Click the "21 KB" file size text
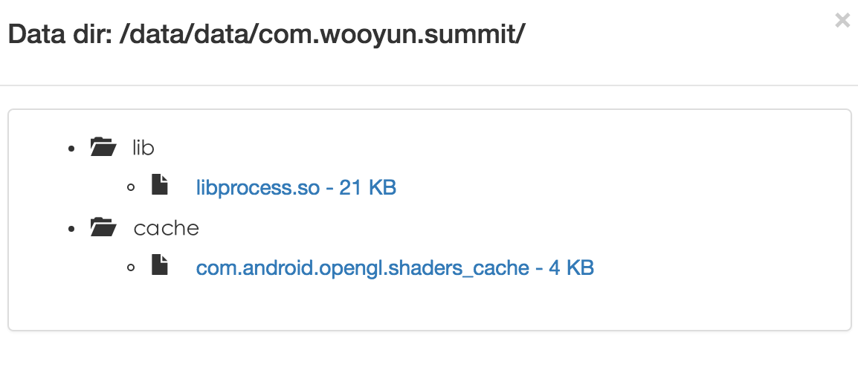Image resolution: width=858 pixels, height=370 pixels. pos(367,187)
